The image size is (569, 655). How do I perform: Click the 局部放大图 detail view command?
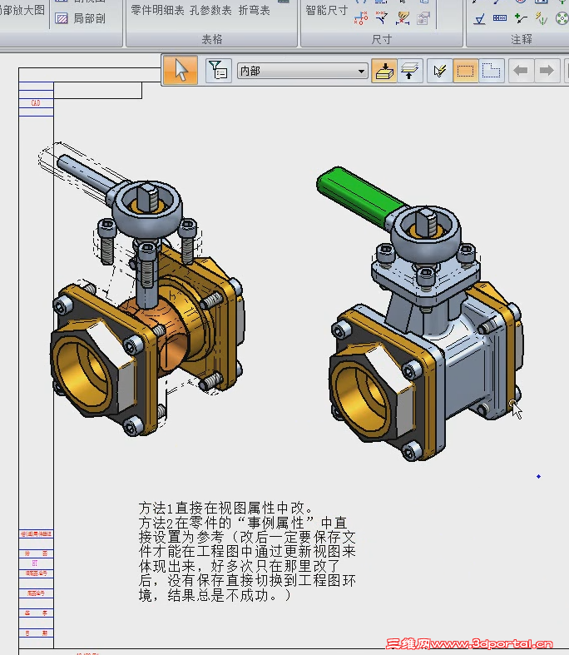pos(22,10)
